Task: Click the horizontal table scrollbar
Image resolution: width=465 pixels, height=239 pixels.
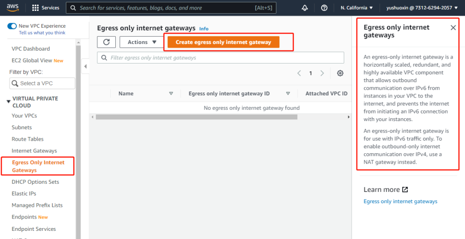Action: pyautogui.click(x=196, y=117)
